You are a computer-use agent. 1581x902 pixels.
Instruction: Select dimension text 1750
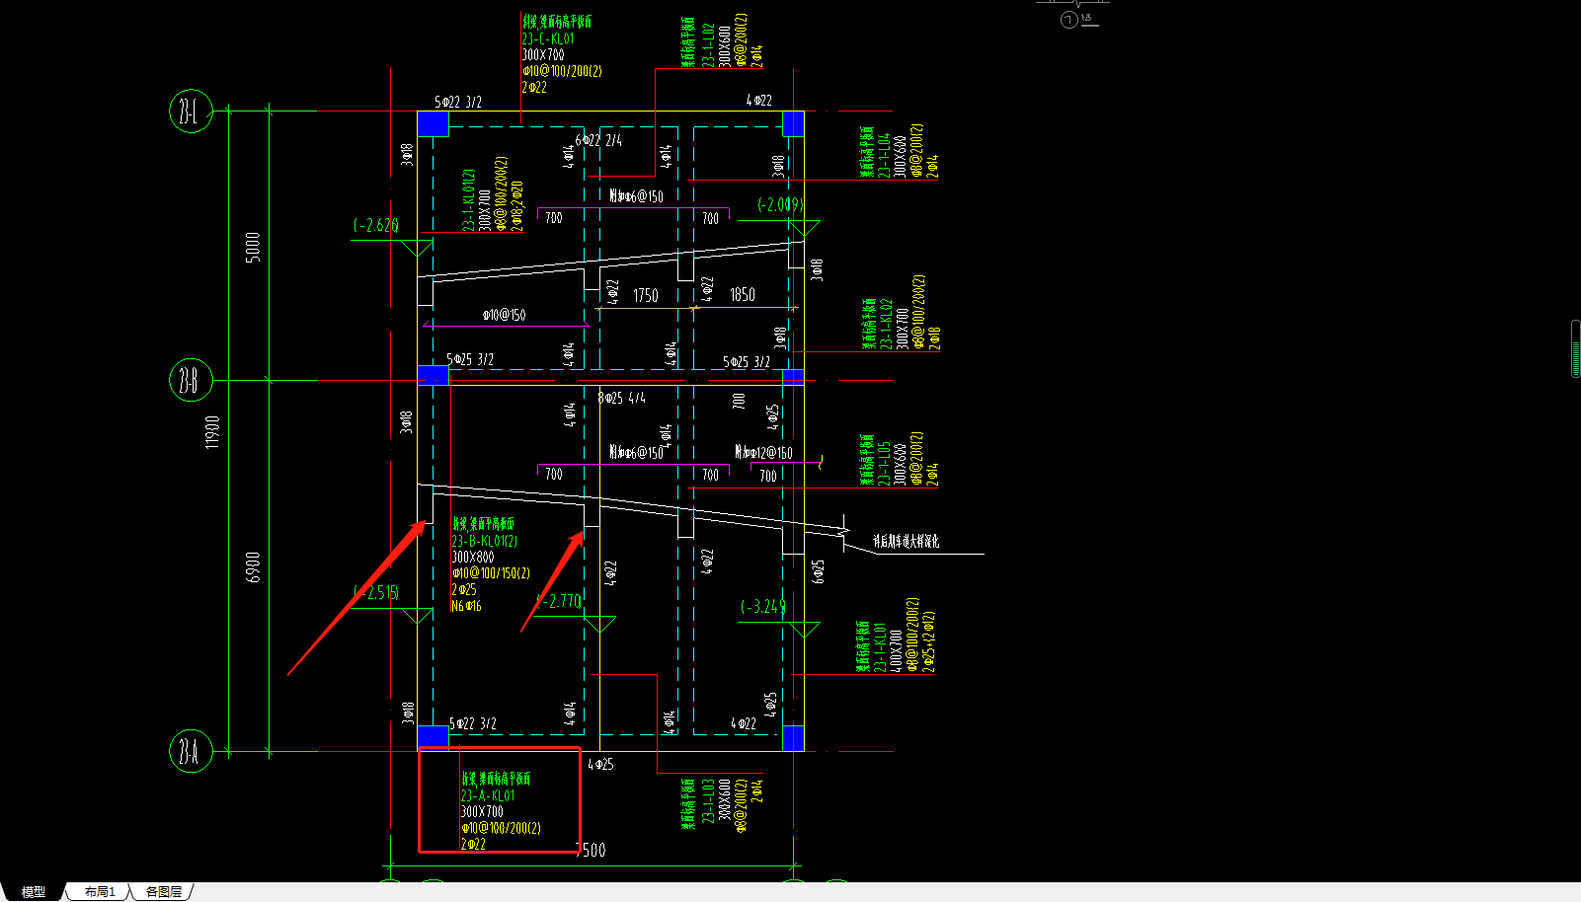[646, 295]
